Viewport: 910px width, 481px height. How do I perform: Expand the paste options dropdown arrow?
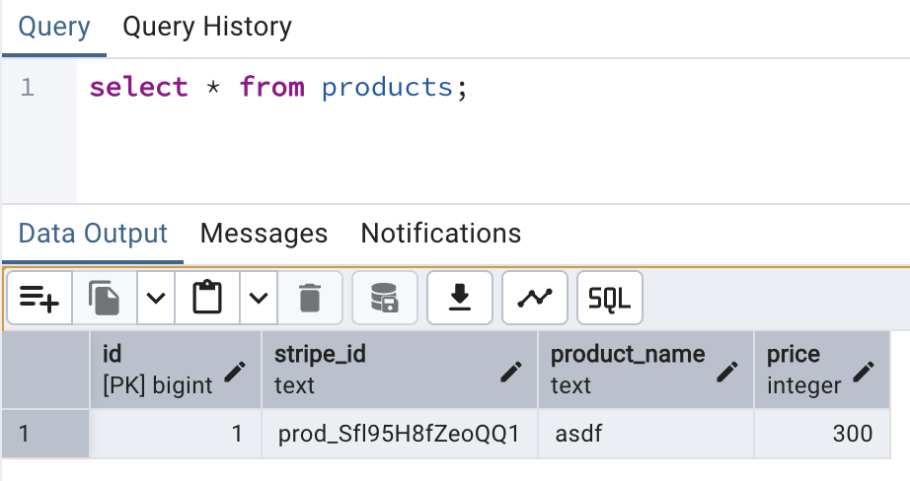tap(258, 298)
